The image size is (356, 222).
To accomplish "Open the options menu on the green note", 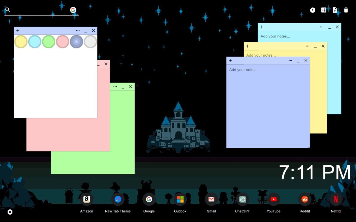I will (x=115, y=87).
